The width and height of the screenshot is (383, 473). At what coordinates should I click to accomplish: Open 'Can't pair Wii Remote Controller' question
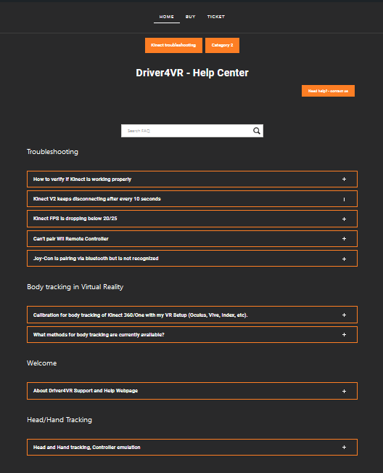tap(71, 238)
